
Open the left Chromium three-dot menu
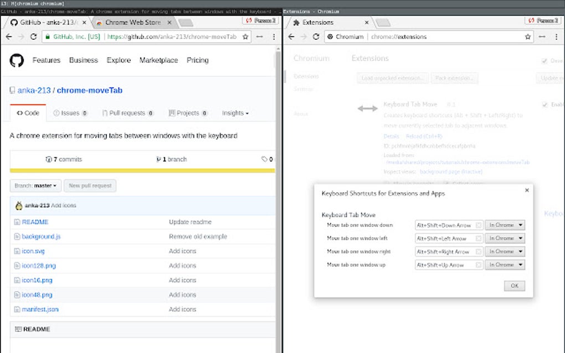tap(274, 37)
